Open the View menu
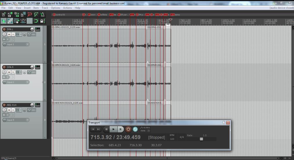Viewport: 294px width, 160px height. (x=18, y=8)
